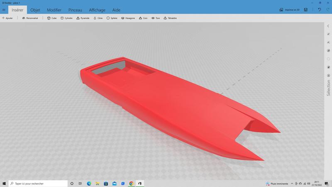Insert a Sphère shape

point(112,18)
